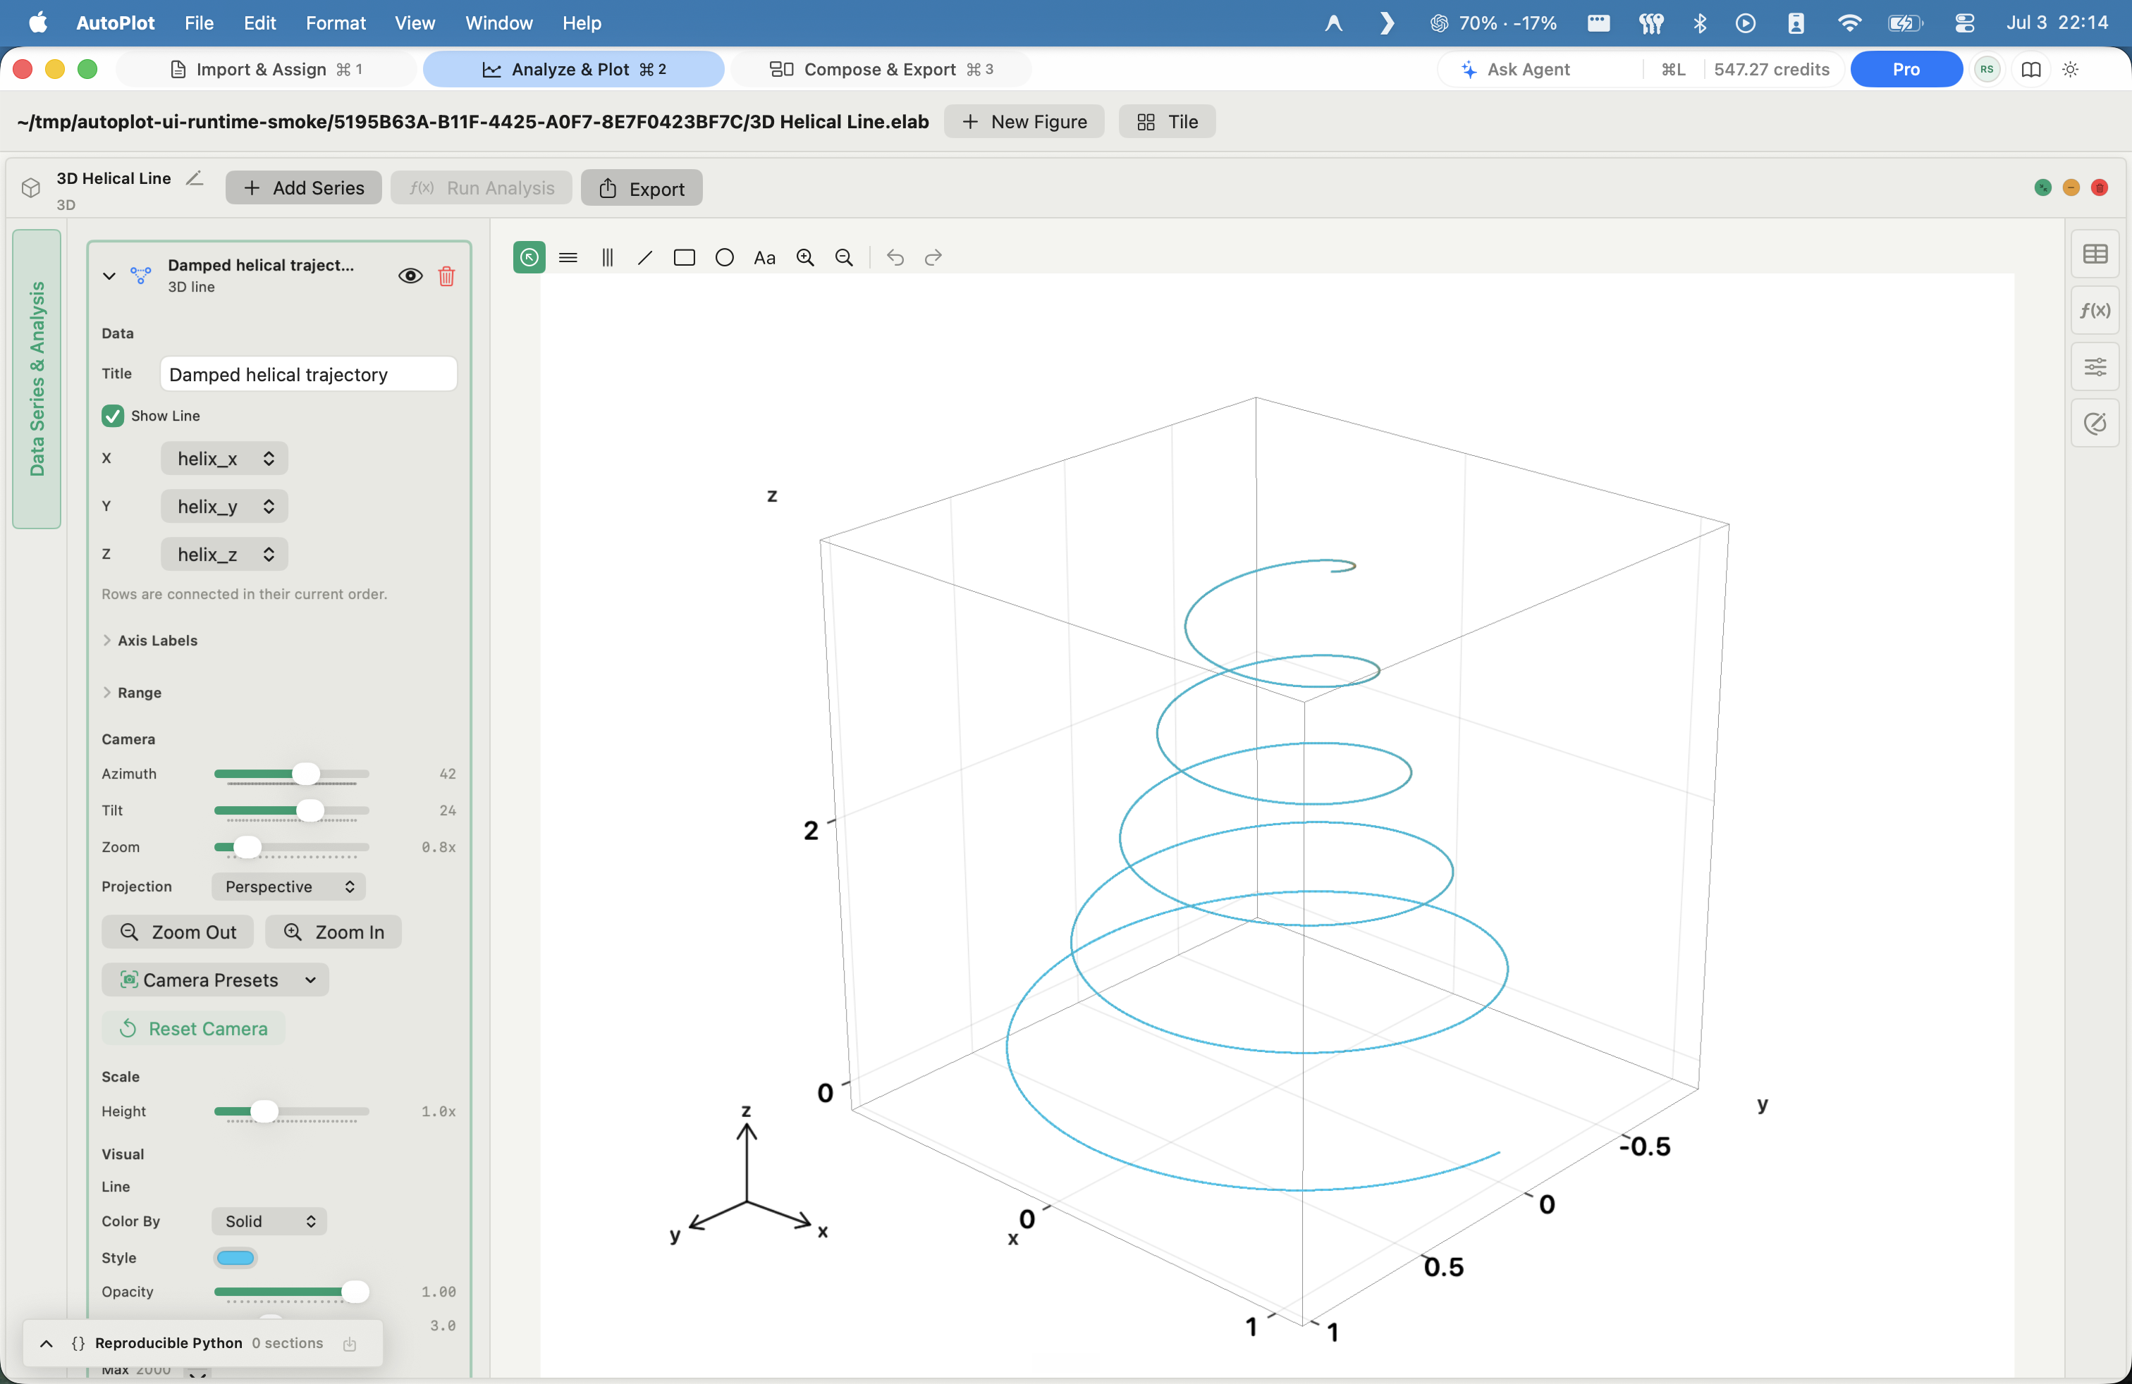Open Bluetooth in the macOS menu bar
Screen dimensions: 2132x1384
tap(1699, 23)
